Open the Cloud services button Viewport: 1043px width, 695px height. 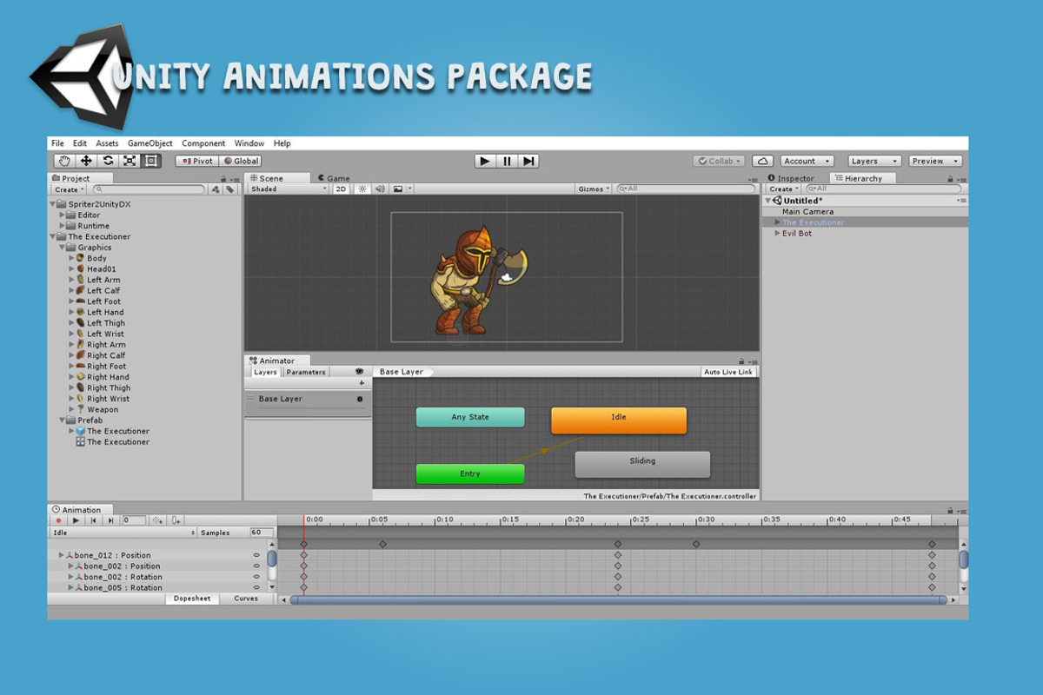coord(762,161)
